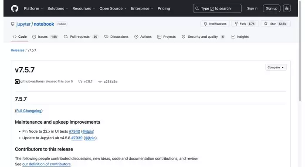
Task: Click the v7.5.7 release title heading
Action: pyautogui.click(x=25, y=70)
